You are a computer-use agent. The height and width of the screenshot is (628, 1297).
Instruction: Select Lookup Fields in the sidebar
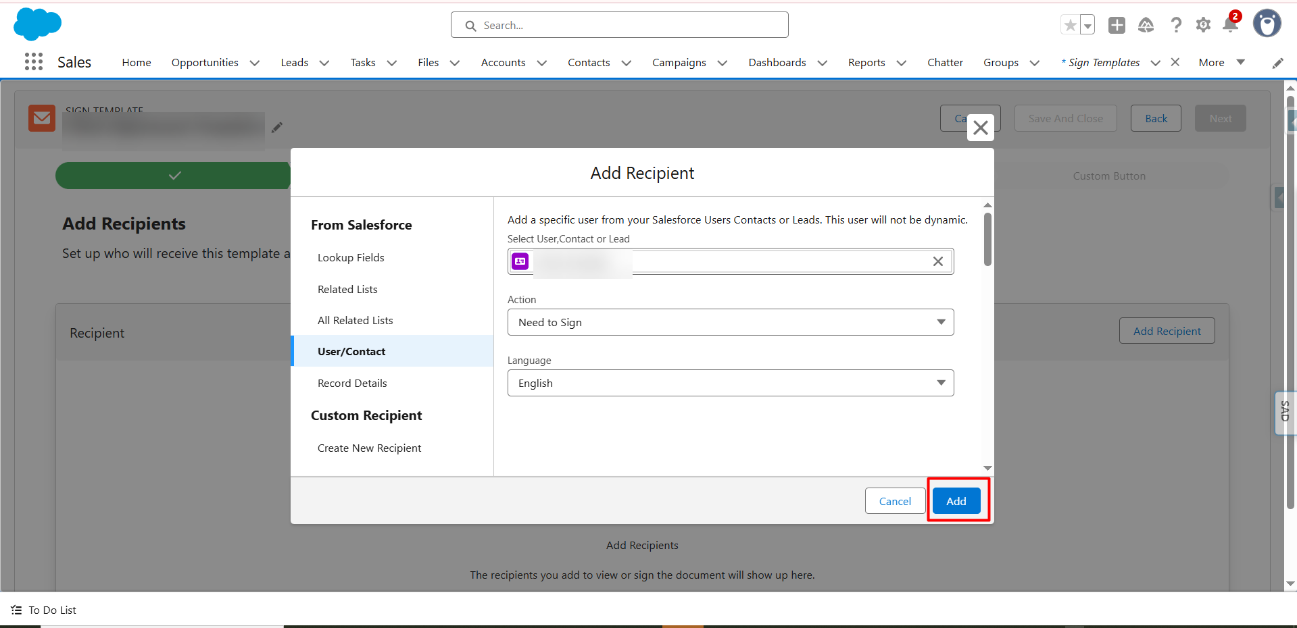[x=351, y=258]
